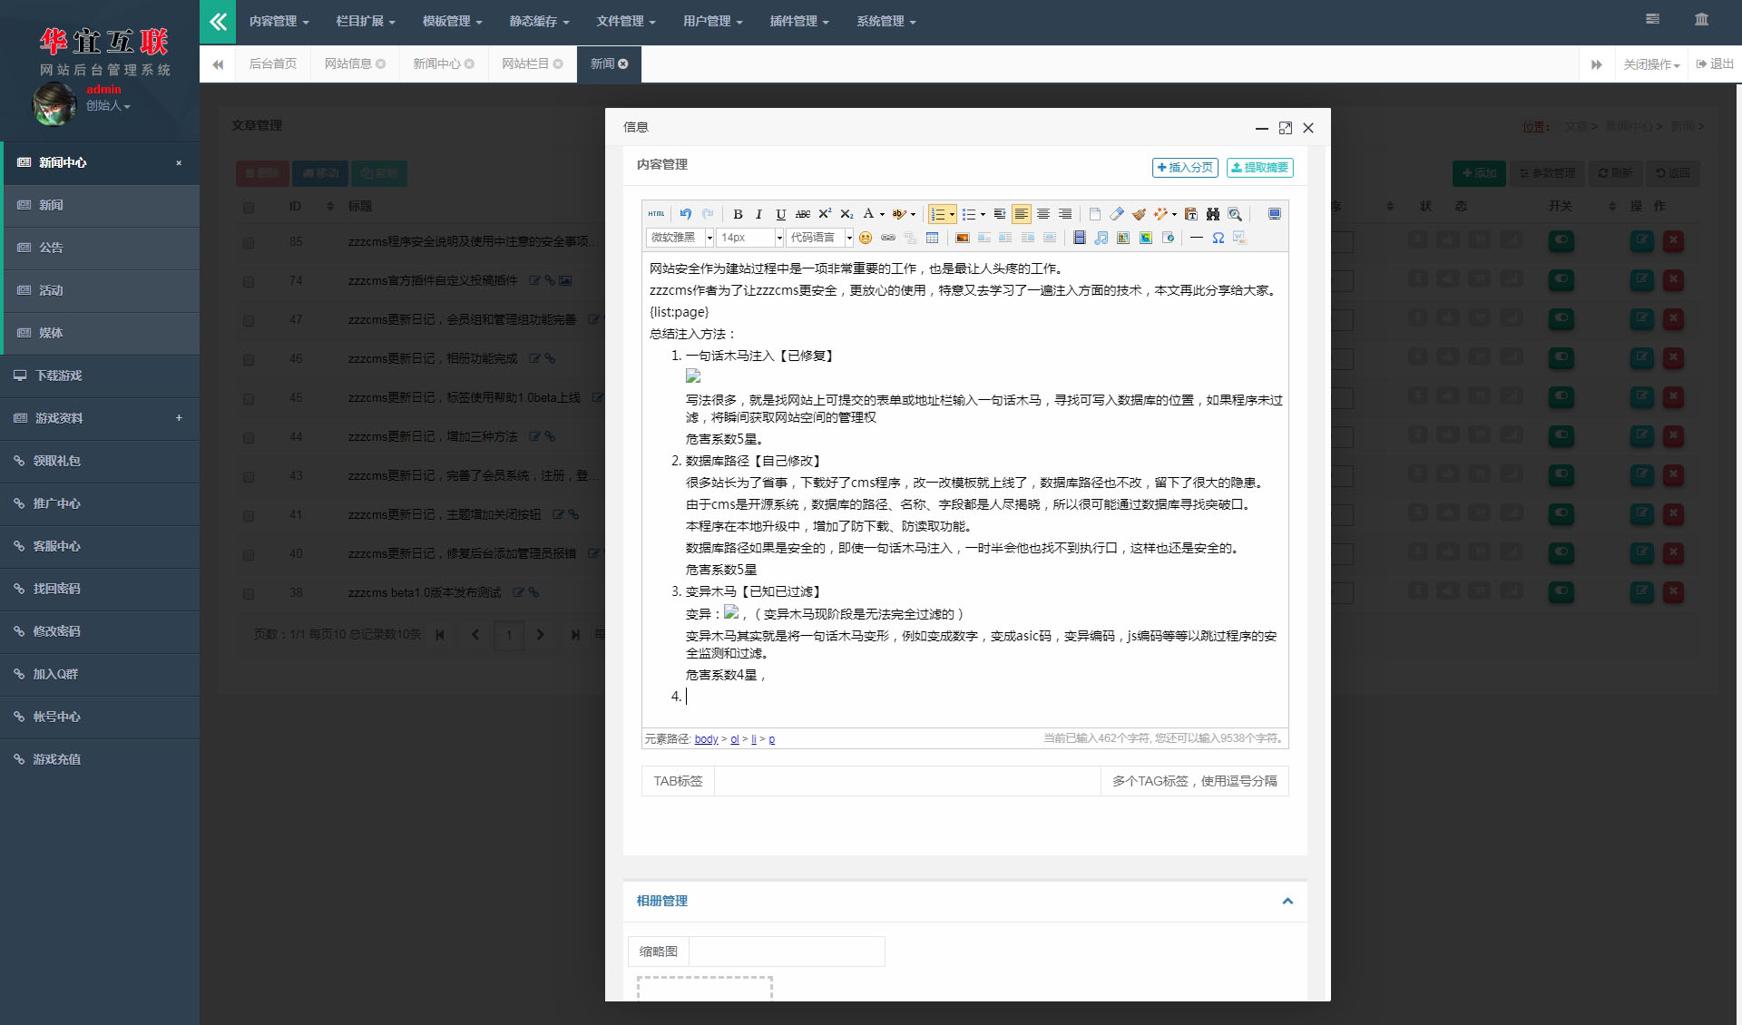Tick checkbox for article ID 85 row
The image size is (1742, 1025).
[x=249, y=243]
